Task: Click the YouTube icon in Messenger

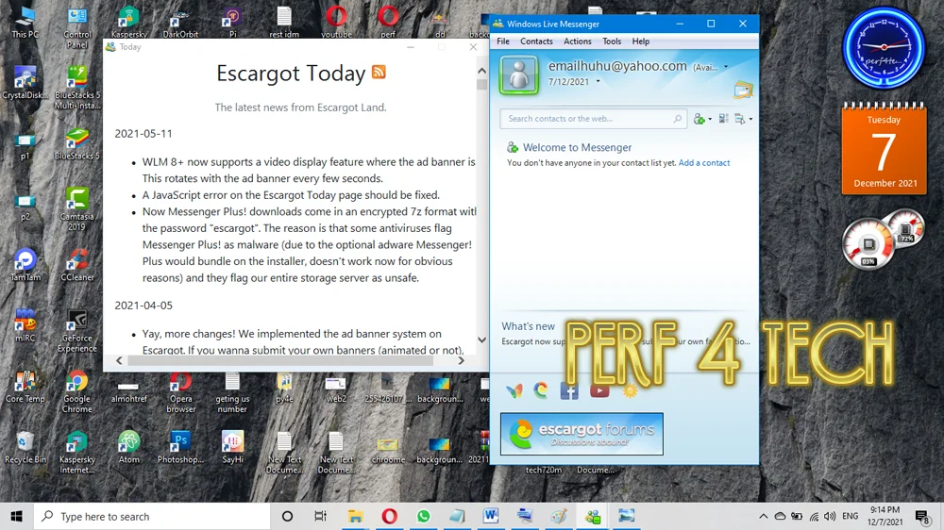Action: pos(599,390)
